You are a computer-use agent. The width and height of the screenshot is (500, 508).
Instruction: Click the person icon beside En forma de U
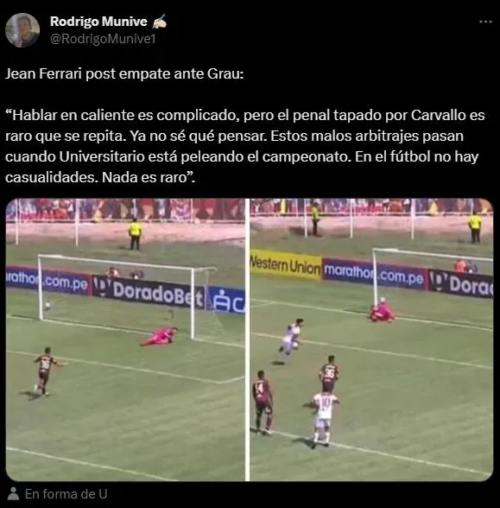tap(13, 494)
